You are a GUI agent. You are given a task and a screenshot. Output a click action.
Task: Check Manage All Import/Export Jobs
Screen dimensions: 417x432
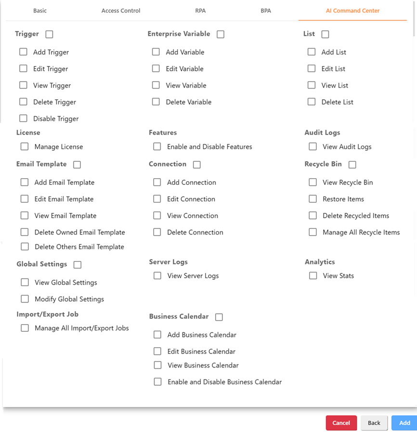click(25, 328)
